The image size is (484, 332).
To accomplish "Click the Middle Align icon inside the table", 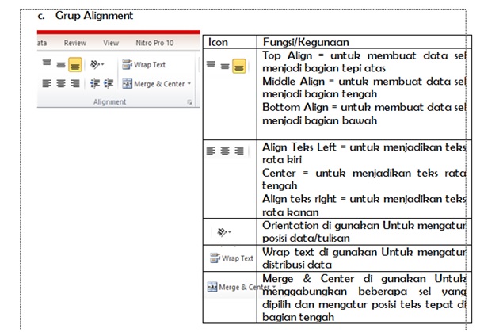I will 225,66.
